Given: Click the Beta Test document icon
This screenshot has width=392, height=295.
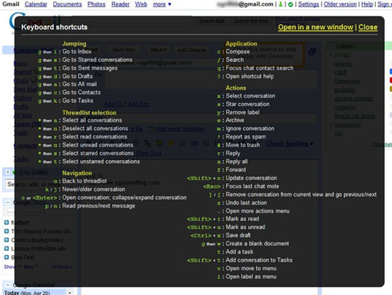Looking at the screenshot, I should tap(6, 257).
